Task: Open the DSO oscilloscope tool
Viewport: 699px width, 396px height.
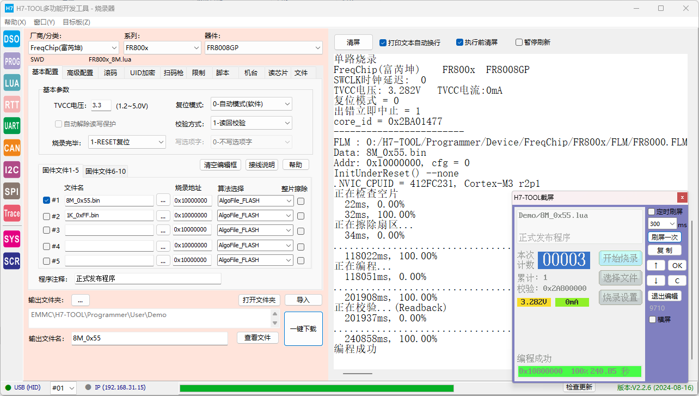Action: tap(12, 39)
